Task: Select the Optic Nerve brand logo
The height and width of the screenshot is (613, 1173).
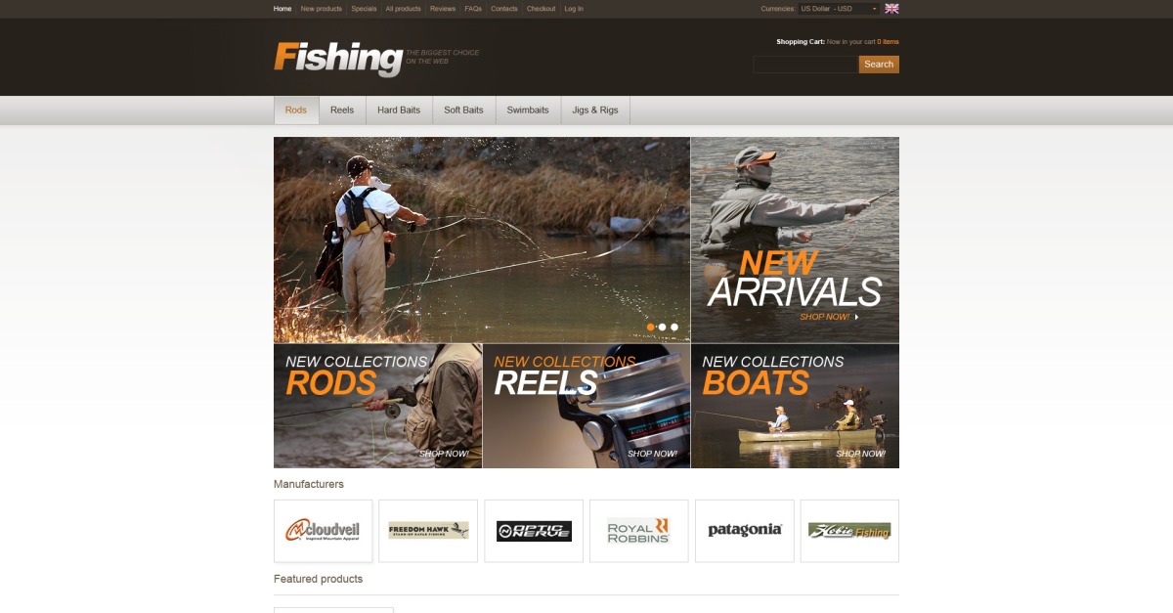Action: (534, 531)
